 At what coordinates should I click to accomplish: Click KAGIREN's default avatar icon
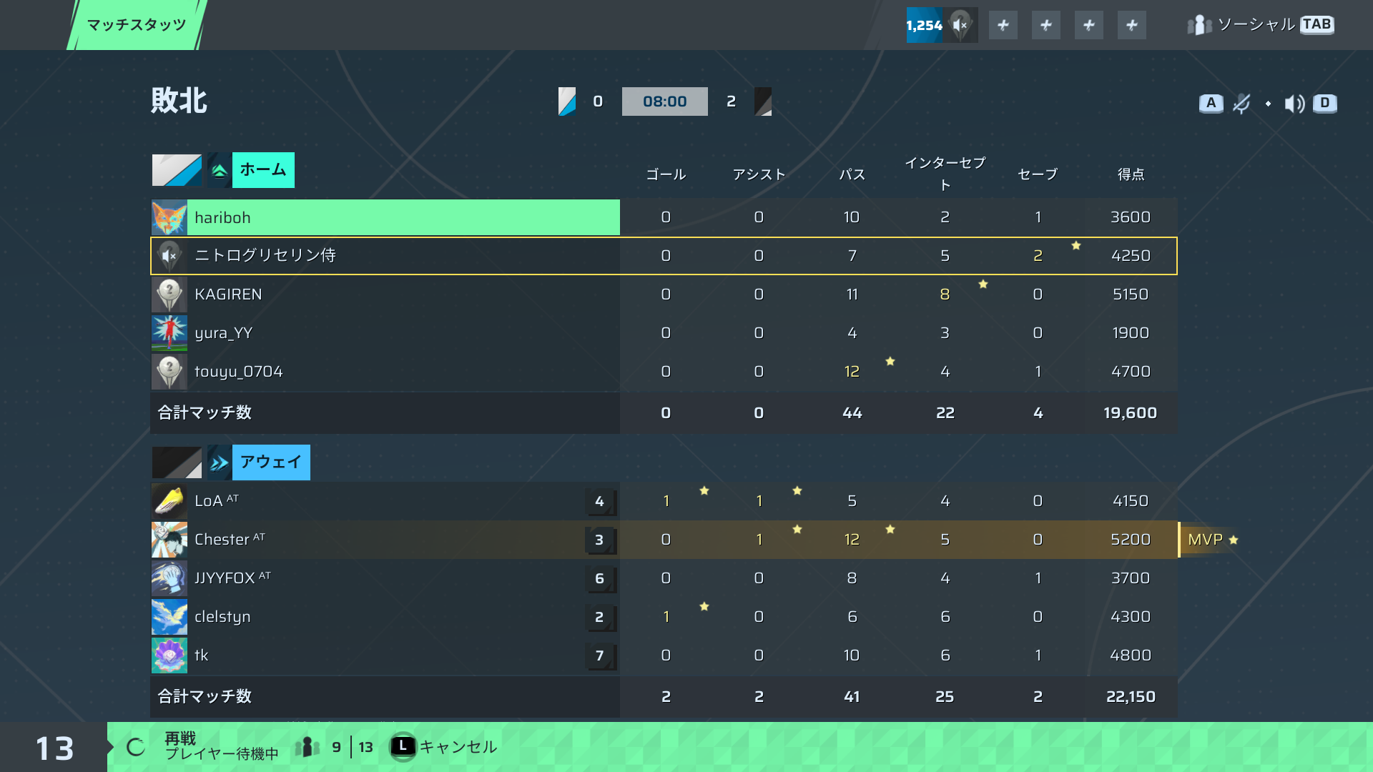[x=169, y=295]
